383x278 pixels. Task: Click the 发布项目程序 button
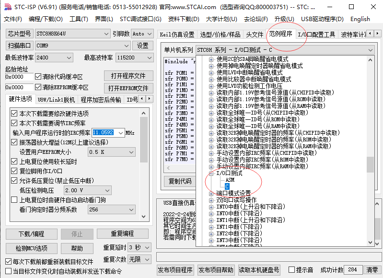[x=175, y=270]
